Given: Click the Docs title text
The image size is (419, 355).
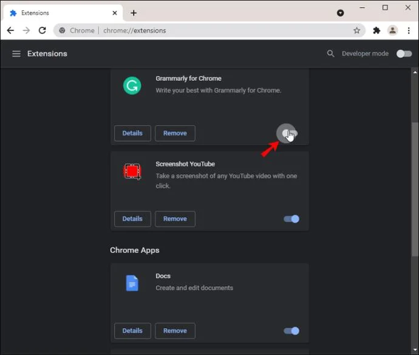Looking at the screenshot, I should click(163, 276).
